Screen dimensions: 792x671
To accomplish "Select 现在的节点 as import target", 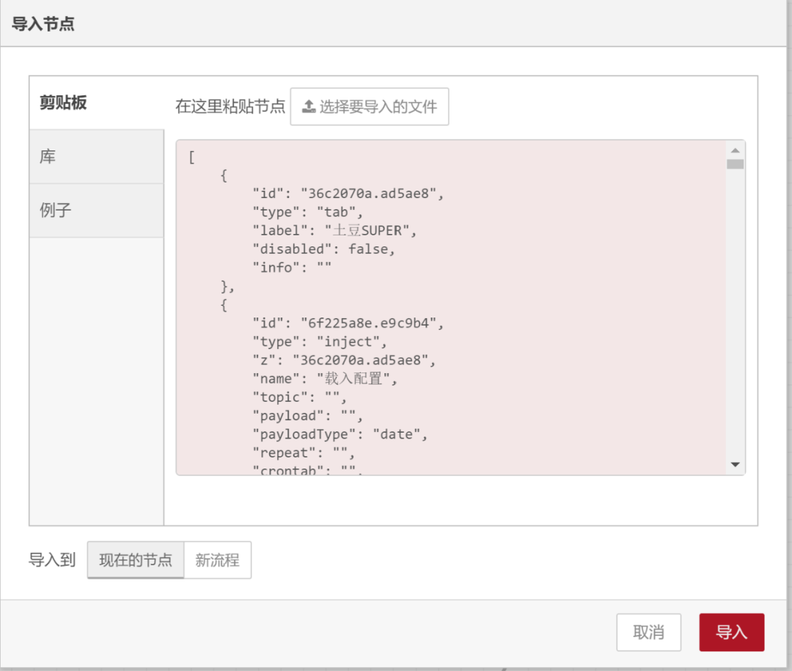I will click(x=136, y=560).
